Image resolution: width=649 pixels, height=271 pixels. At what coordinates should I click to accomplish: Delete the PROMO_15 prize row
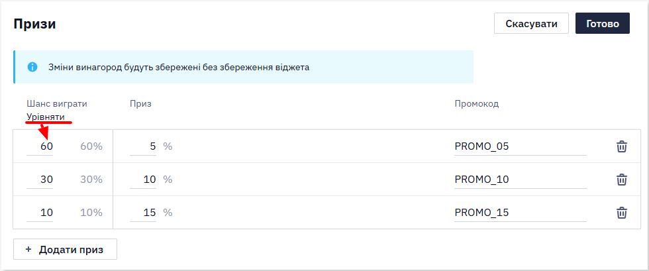pyautogui.click(x=621, y=213)
